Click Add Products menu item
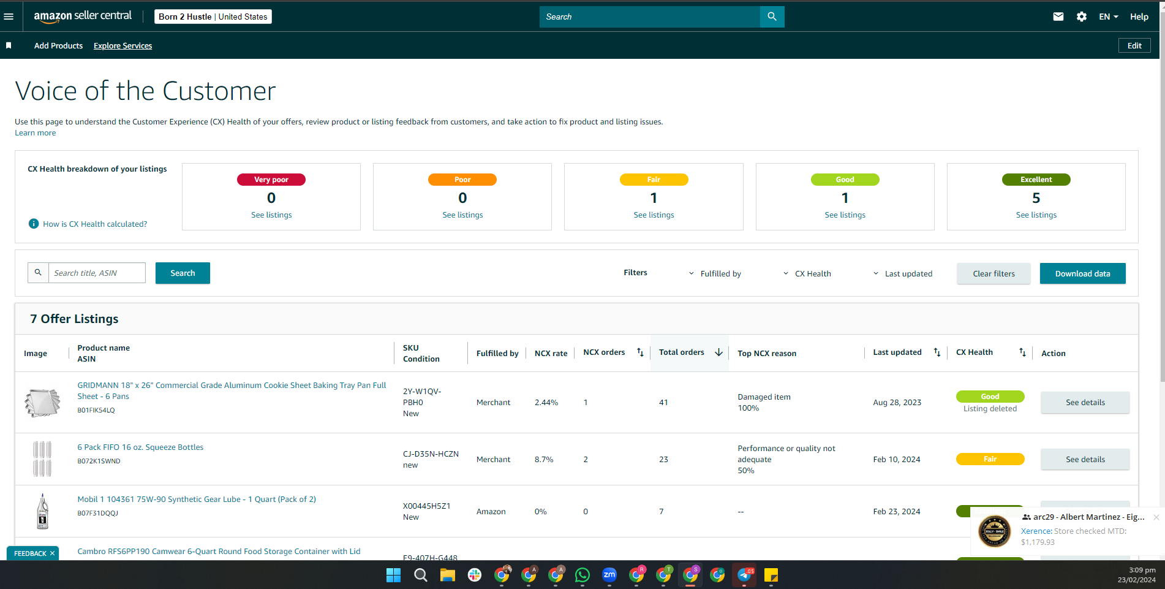Image resolution: width=1165 pixels, height=589 pixels. 58,45
